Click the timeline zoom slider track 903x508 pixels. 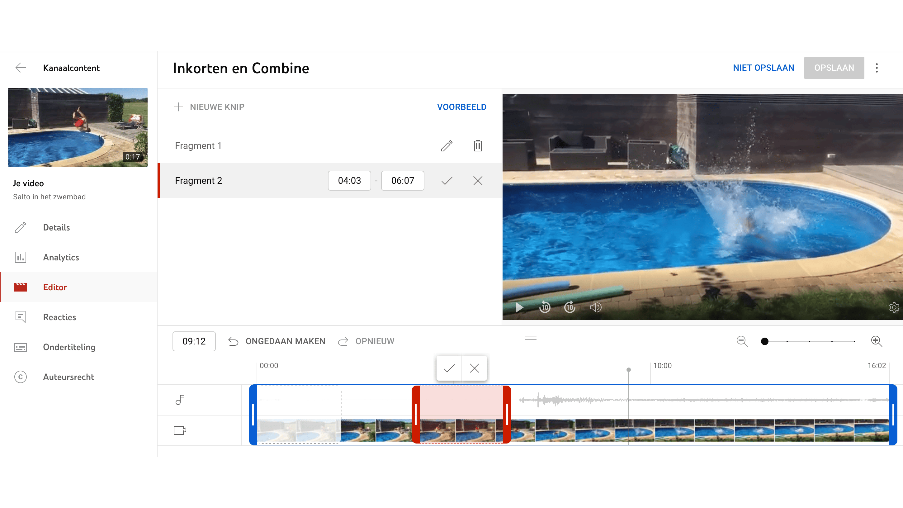click(809, 341)
